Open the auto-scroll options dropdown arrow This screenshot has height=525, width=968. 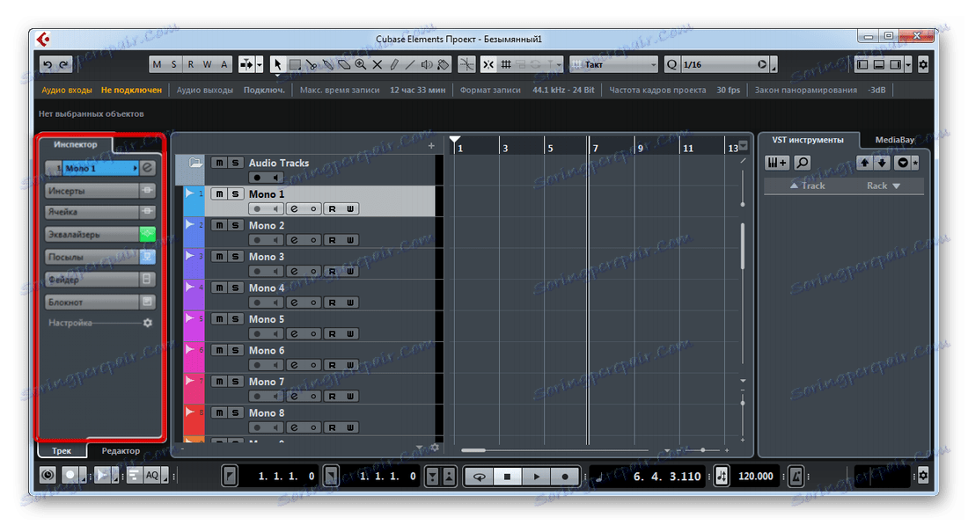coord(260,64)
